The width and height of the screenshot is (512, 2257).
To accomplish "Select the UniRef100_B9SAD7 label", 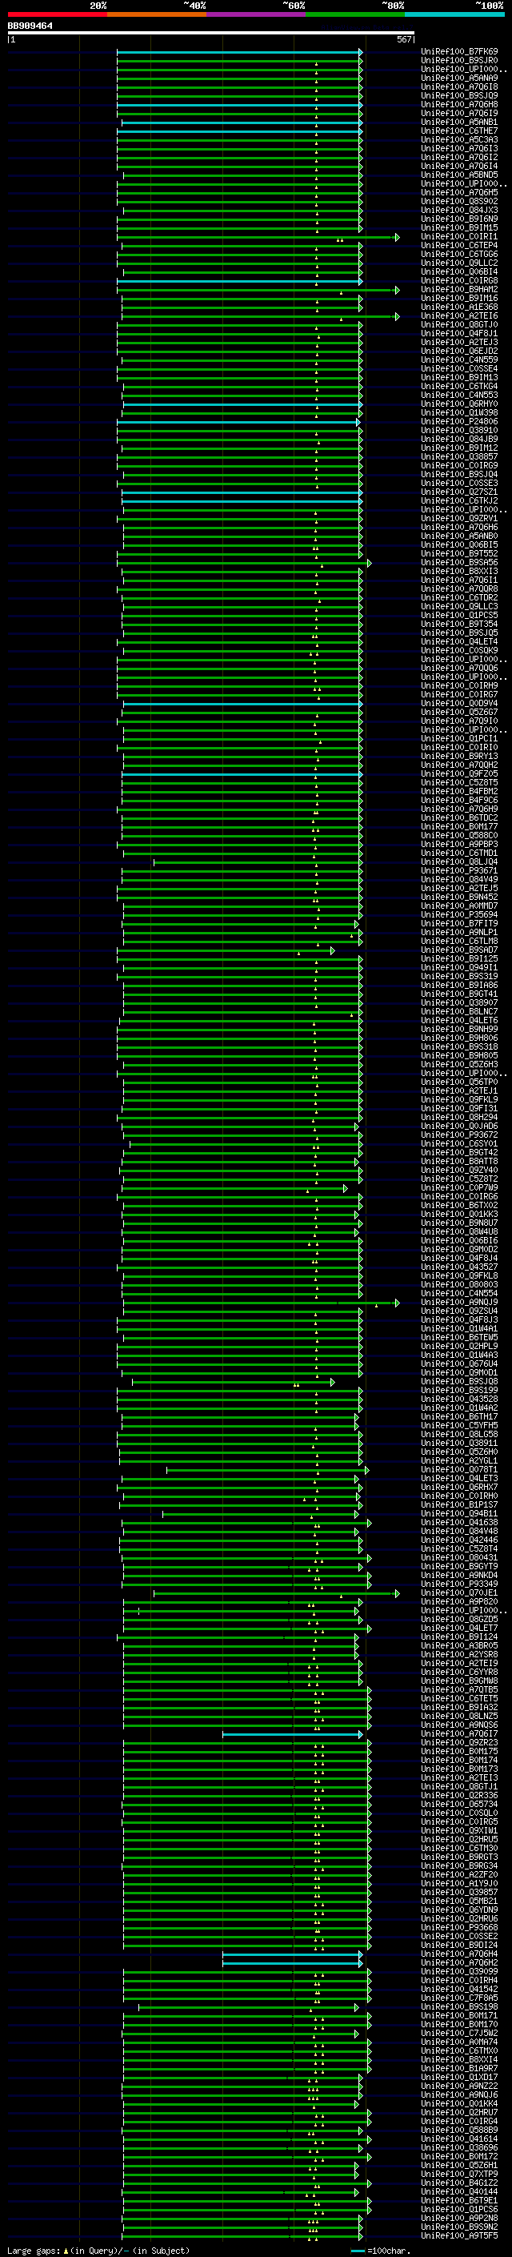I will [459, 950].
